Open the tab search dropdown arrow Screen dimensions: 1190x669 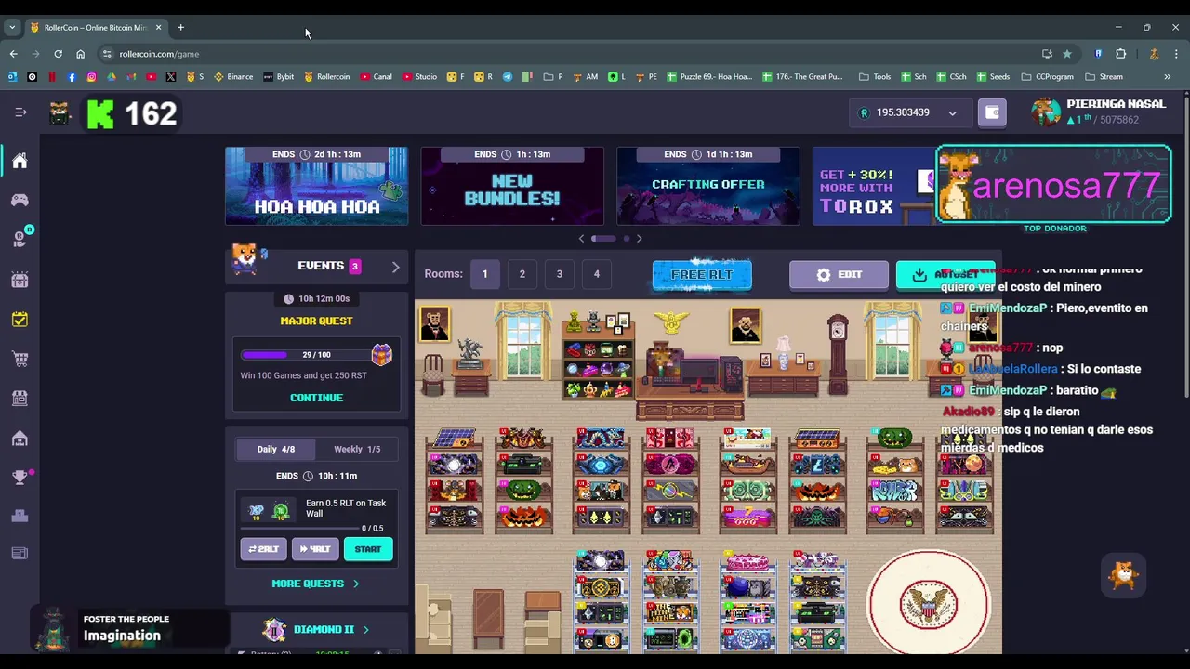click(12, 27)
